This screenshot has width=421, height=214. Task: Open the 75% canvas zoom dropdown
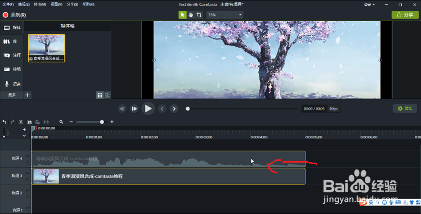pos(225,15)
